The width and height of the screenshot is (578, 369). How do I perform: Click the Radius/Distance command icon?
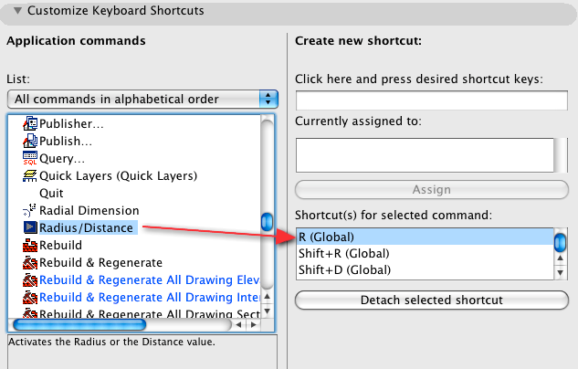(x=30, y=227)
